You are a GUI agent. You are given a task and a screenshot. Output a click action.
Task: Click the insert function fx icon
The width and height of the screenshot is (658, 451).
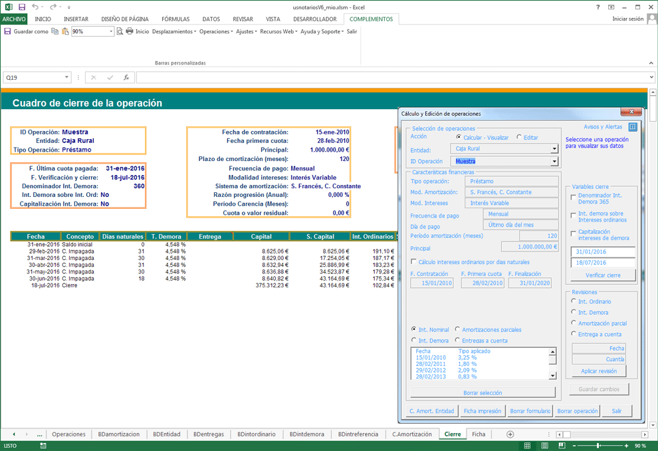pos(126,77)
